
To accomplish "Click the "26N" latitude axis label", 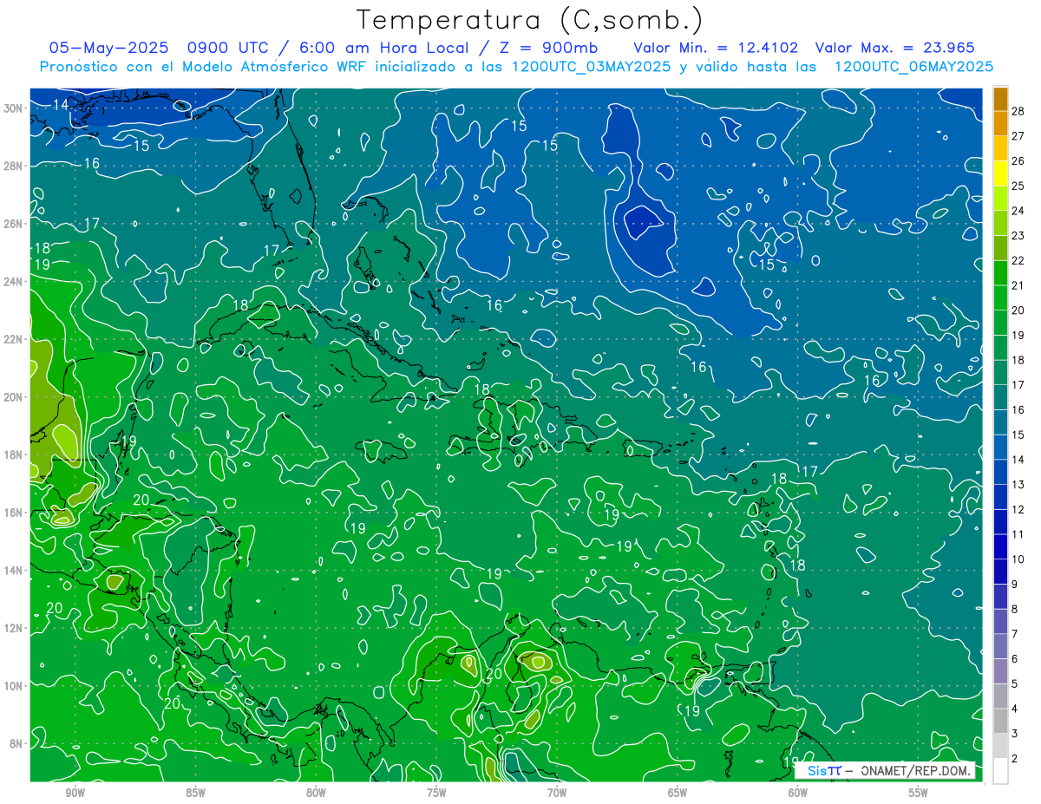I will click(14, 223).
